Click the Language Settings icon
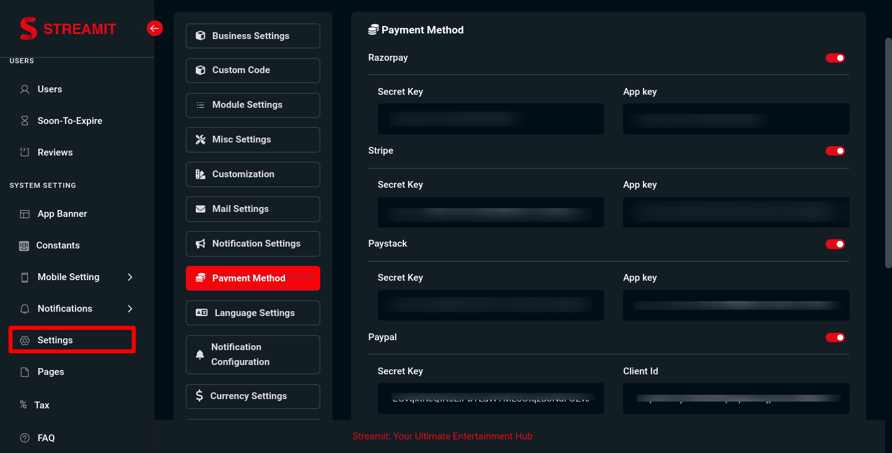 (201, 313)
